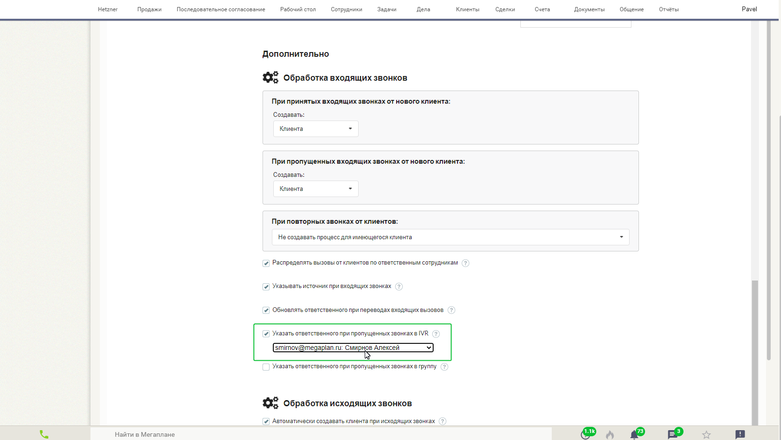The height and width of the screenshot is (440, 781).
Task: Open Создавать dropdown for missed incoming calls
Action: click(316, 189)
